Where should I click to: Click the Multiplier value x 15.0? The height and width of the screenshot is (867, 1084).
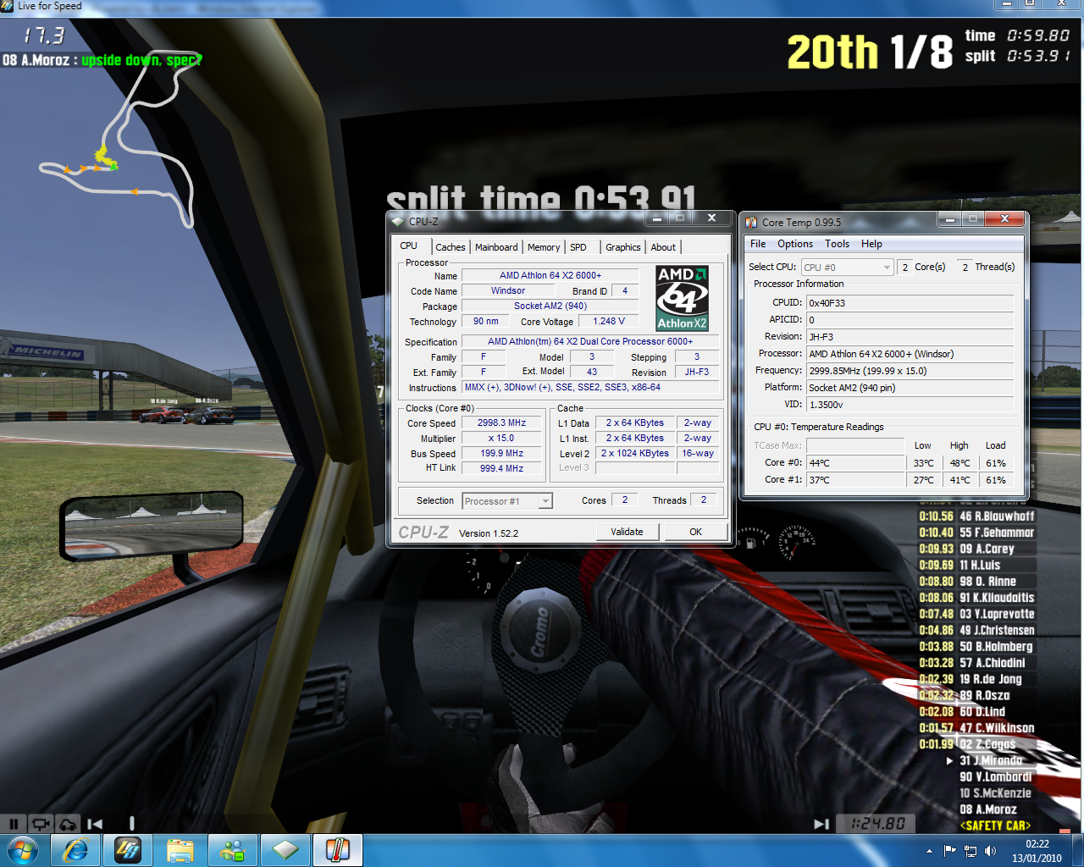[501, 438]
